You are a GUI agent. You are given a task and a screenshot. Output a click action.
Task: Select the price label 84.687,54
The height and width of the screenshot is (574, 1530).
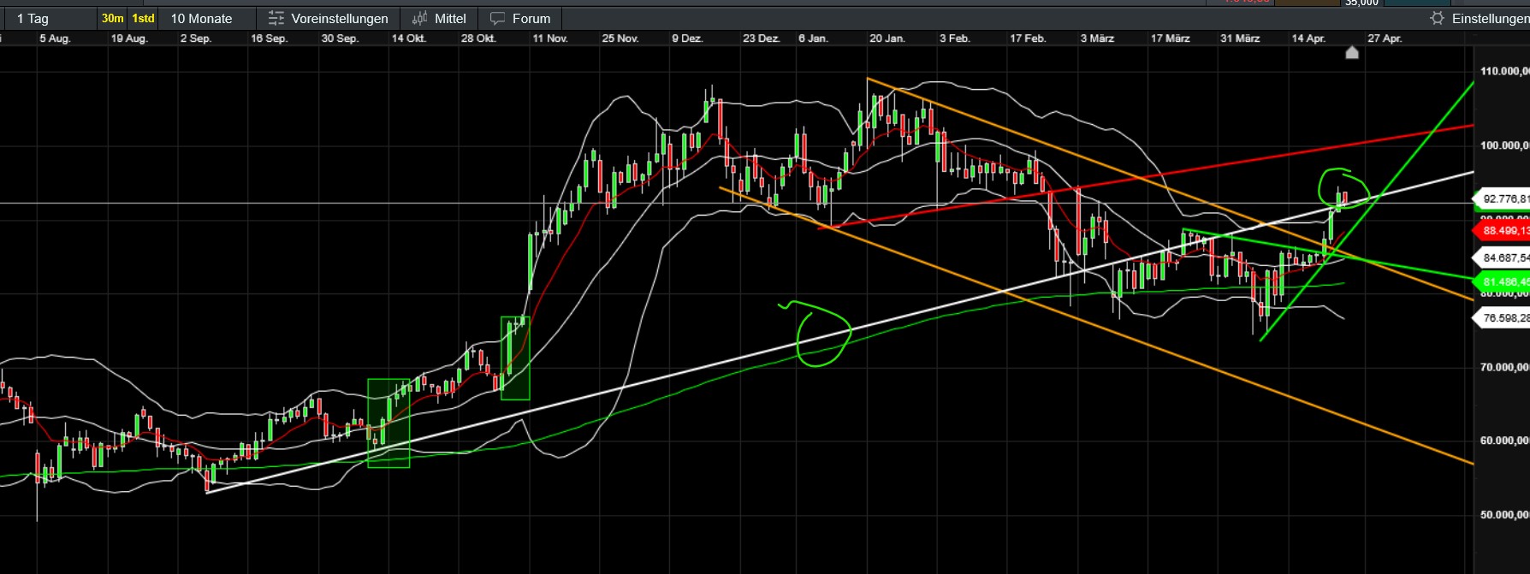[1502, 257]
